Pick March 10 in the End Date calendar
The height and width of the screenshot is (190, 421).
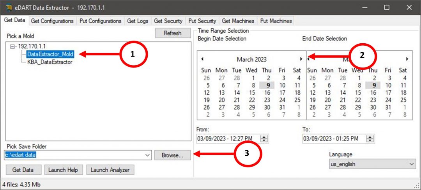(388, 85)
